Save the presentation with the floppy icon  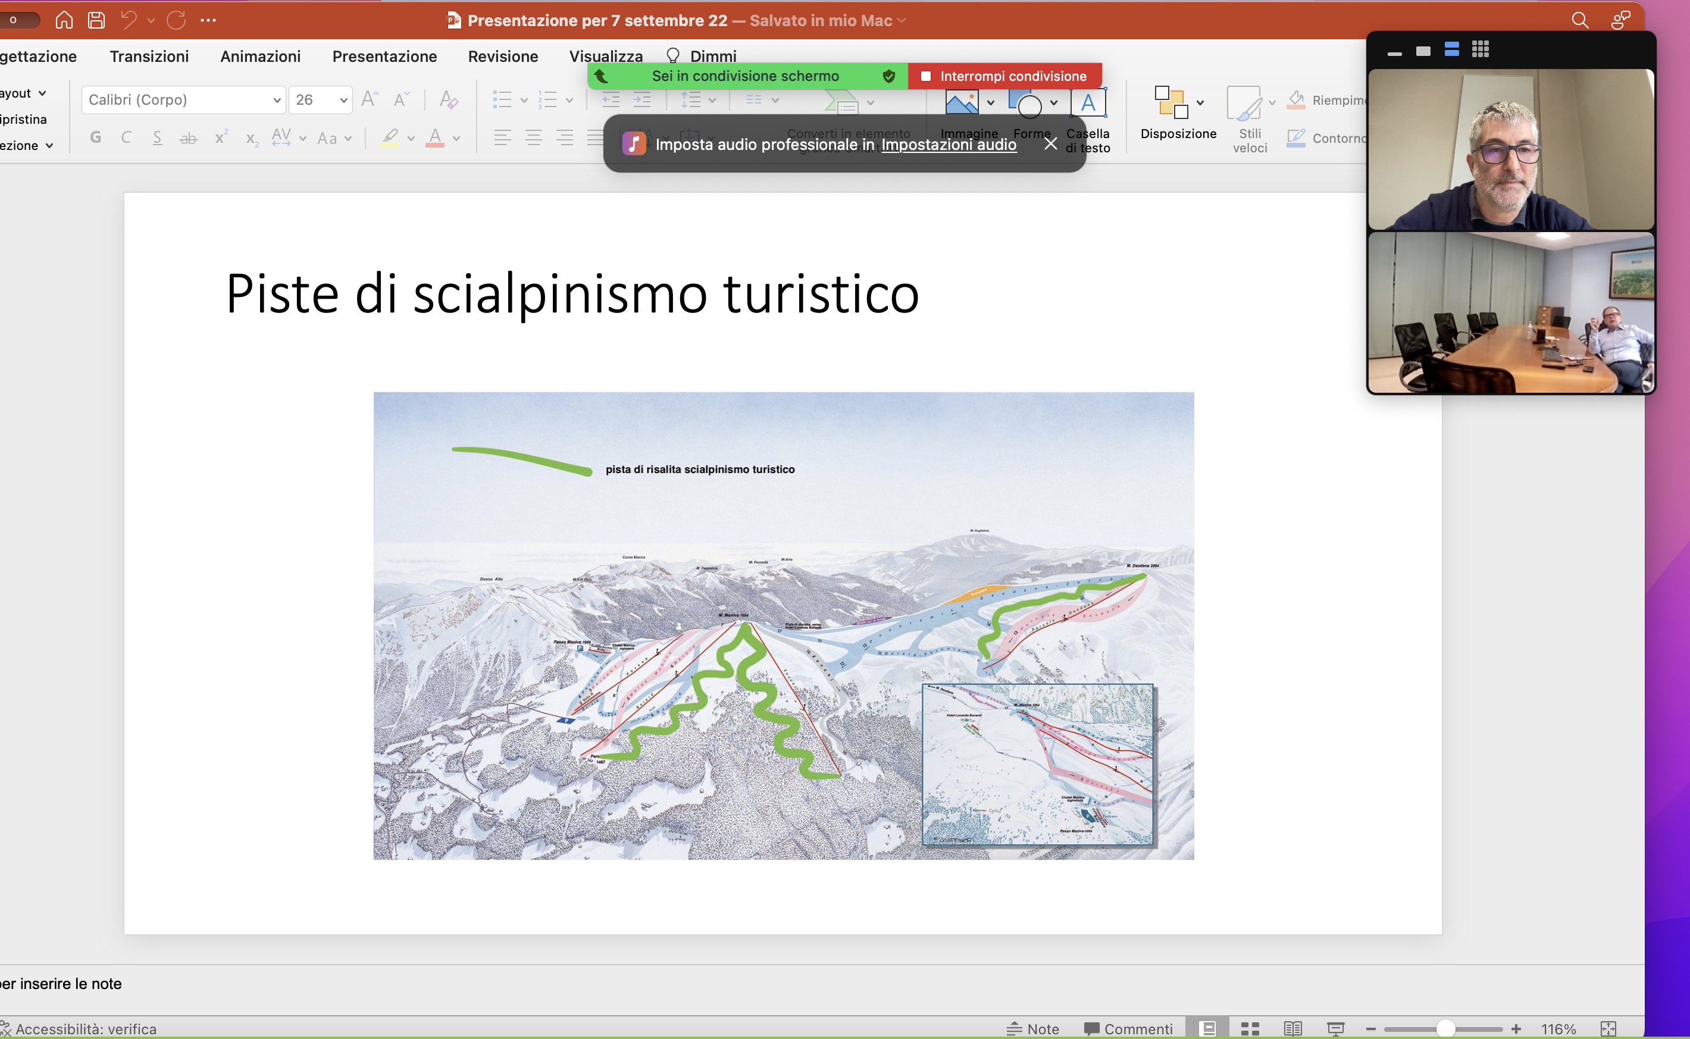click(96, 20)
